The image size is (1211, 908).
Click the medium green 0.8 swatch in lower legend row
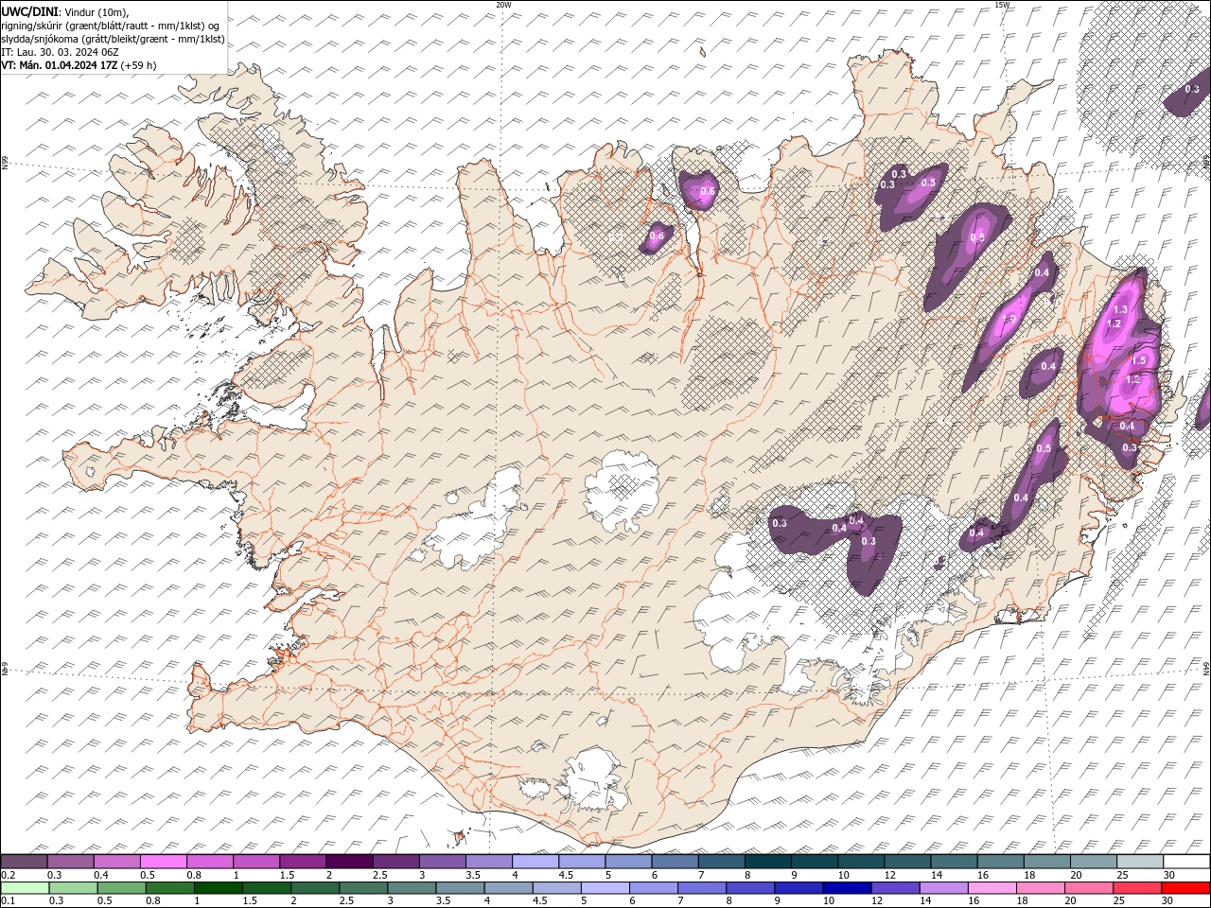point(170,887)
